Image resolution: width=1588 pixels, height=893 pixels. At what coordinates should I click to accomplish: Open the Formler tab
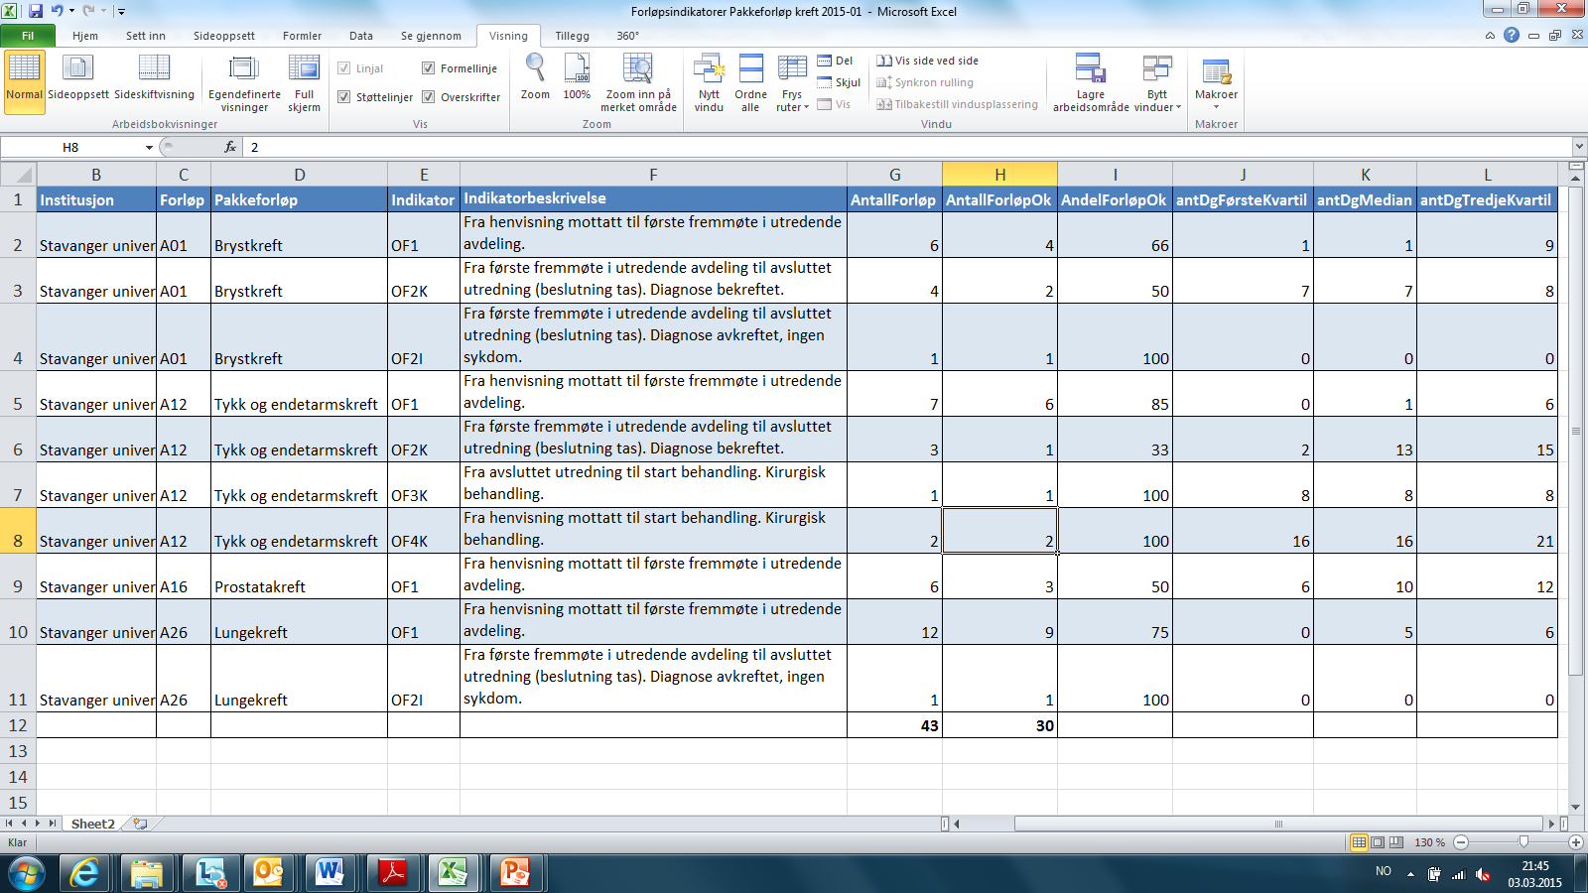(x=302, y=36)
